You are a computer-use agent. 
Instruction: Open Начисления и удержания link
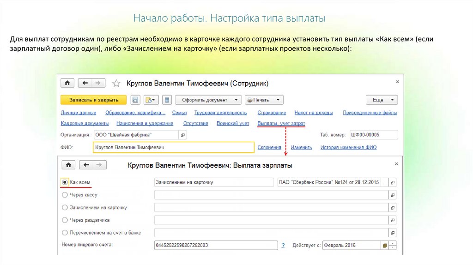pyautogui.click(x=145, y=123)
